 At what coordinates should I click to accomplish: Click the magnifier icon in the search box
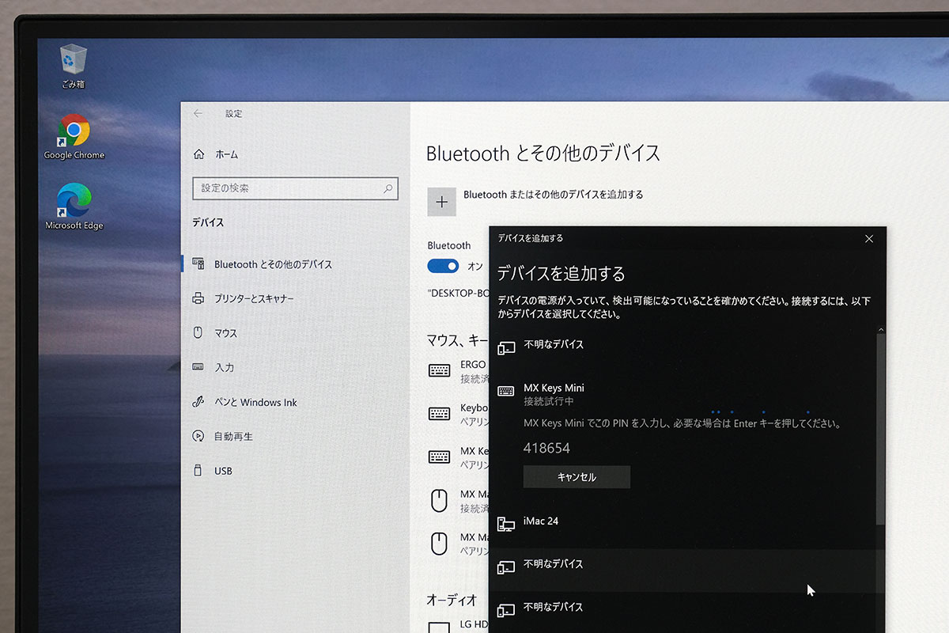388,188
